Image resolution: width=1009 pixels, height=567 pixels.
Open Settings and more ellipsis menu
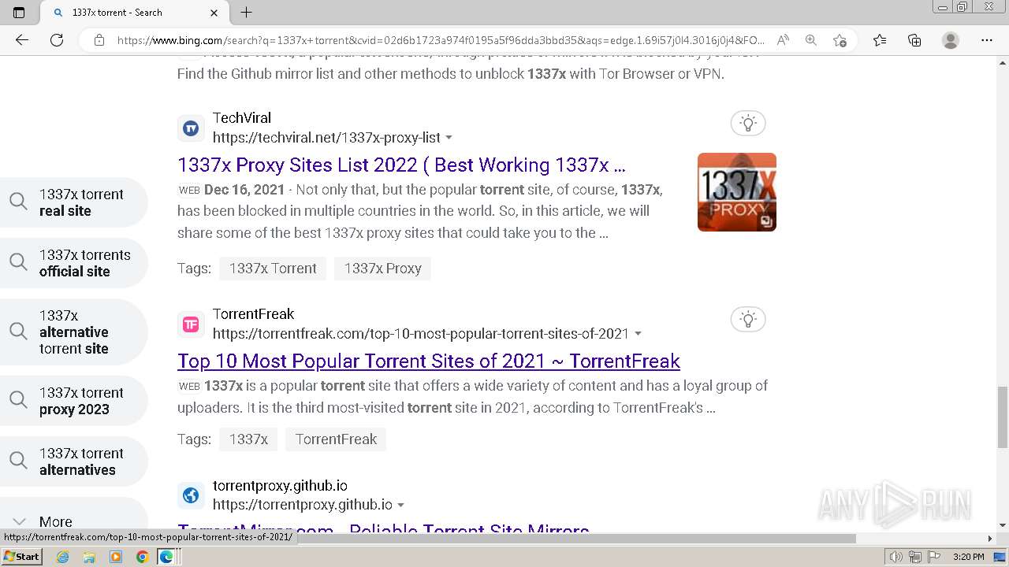click(986, 40)
